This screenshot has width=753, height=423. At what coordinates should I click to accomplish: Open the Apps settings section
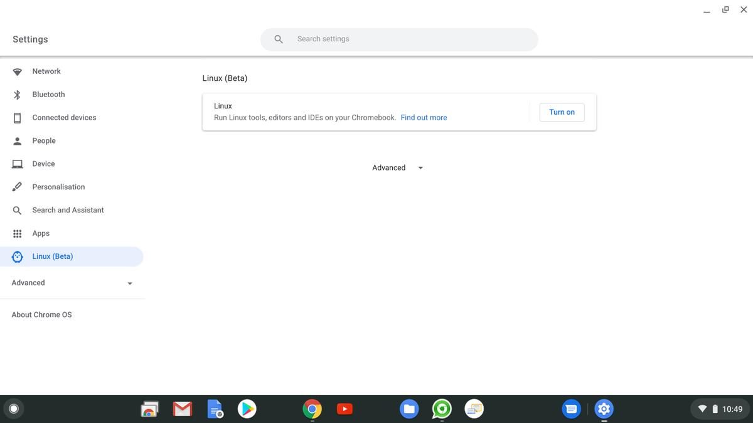coord(72,234)
